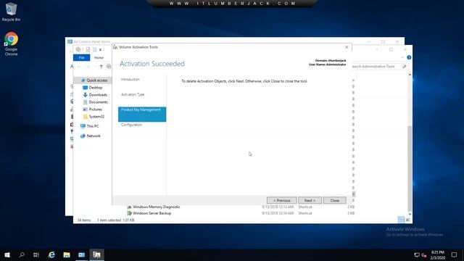464x261 pixels.
Task: Open Desktop in the navigation pane
Action: [95, 88]
